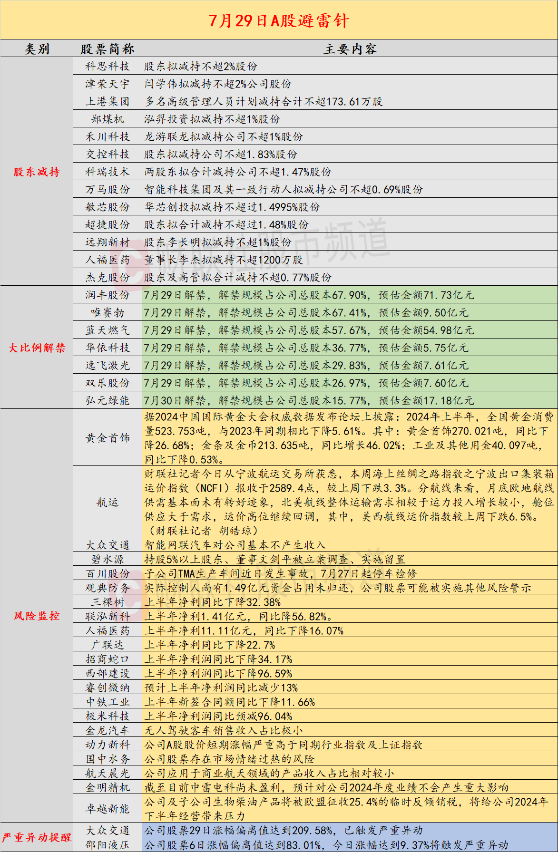Select stock name 科思科技

tap(108, 67)
